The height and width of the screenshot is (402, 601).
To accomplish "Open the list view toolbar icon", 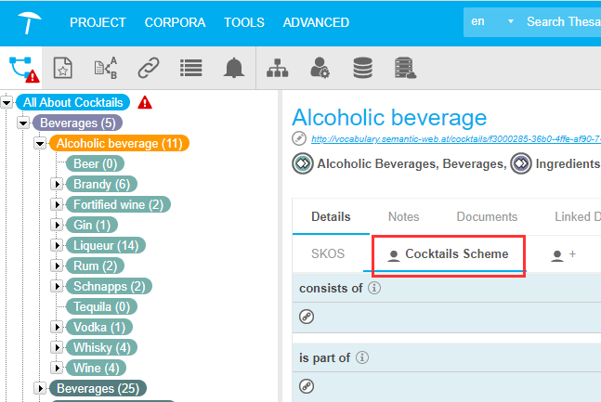I will [x=191, y=68].
